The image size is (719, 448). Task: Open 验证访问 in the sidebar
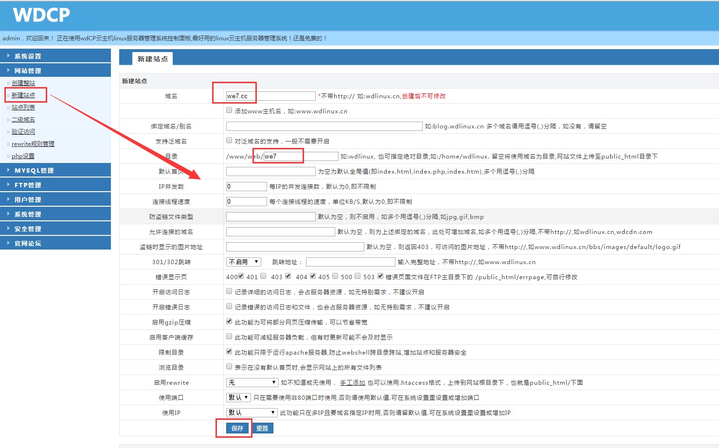pyautogui.click(x=23, y=132)
